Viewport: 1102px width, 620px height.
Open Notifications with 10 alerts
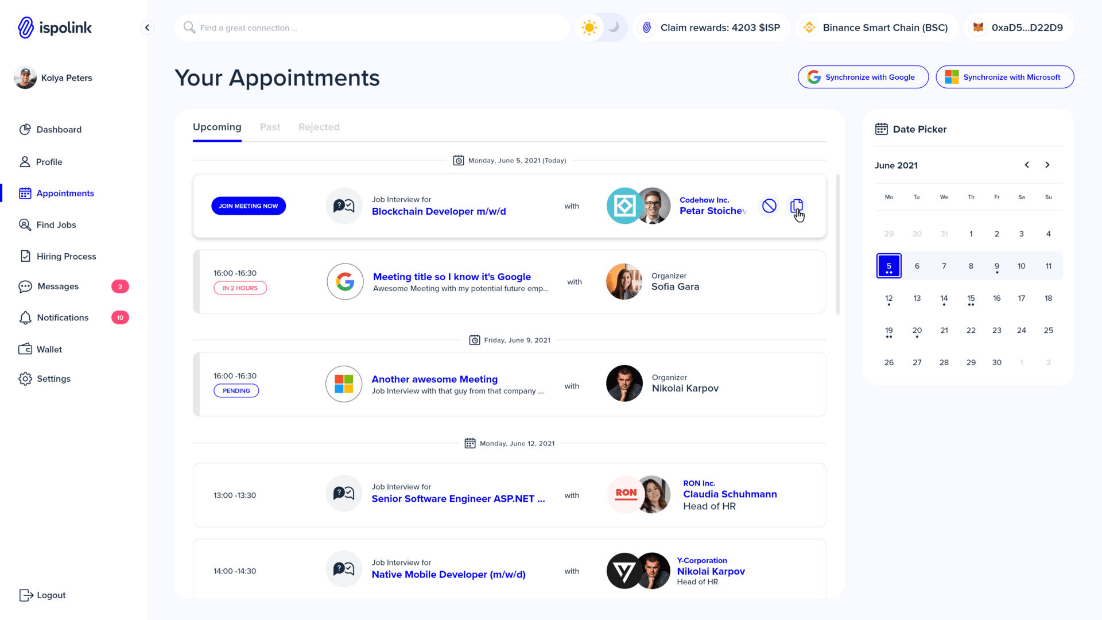click(62, 317)
